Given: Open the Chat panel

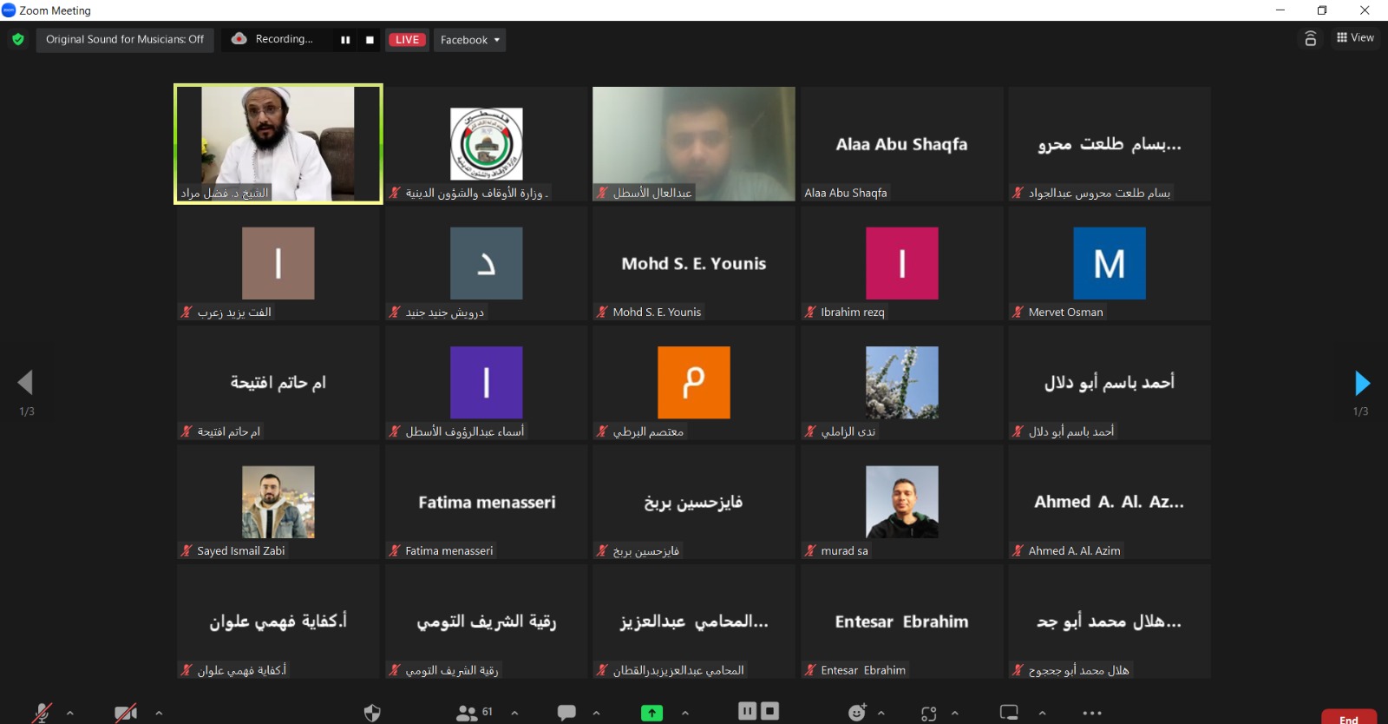Looking at the screenshot, I should click(566, 713).
